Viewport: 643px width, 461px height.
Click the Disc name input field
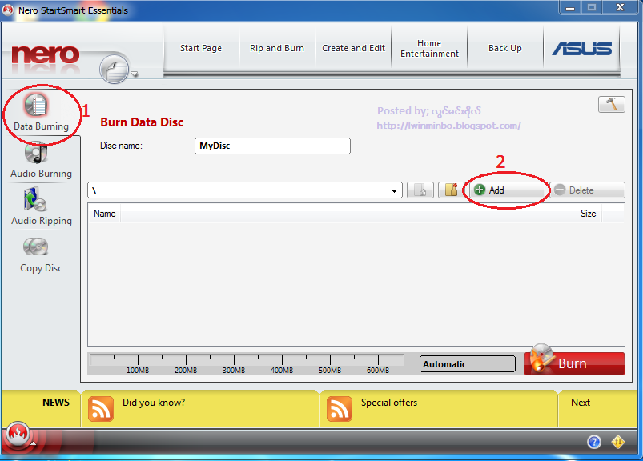pyautogui.click(x=272, y=146)
